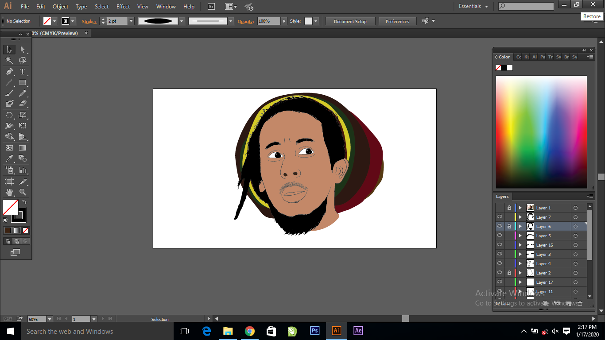Select the Type tool
The image size is (605, 340).
point(23,72)
